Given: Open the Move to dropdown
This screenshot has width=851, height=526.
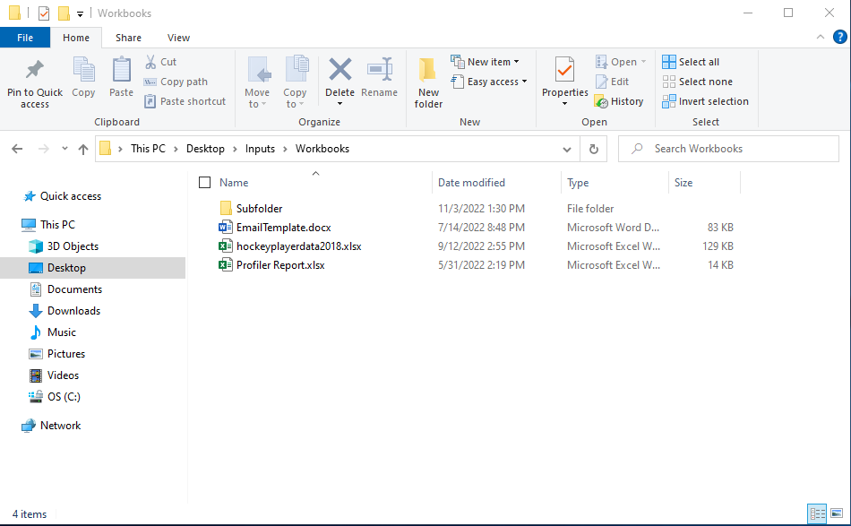Looking at the screenshot, I should 257,82.
